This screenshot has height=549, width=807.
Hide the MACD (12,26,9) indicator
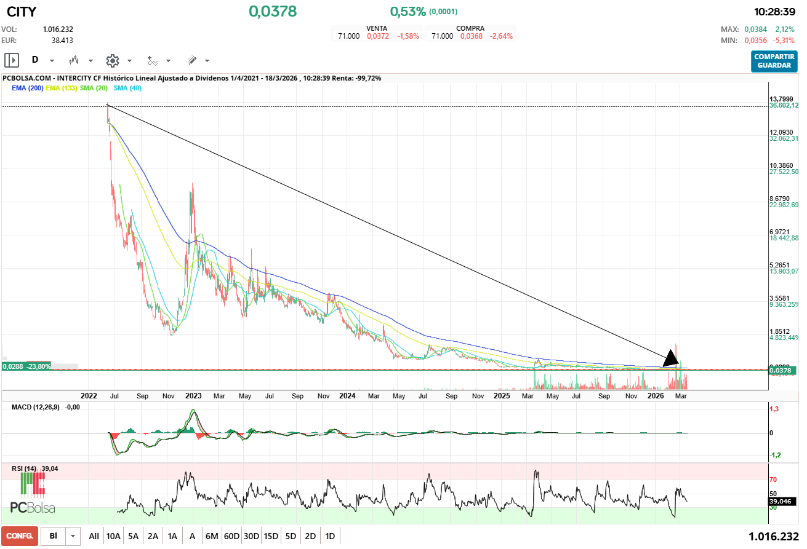click(x=36, y=406)
